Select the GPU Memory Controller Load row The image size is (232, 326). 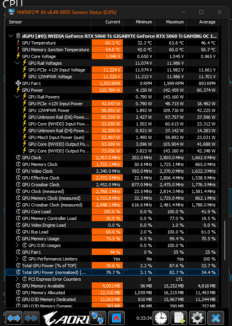coord(112,218)
